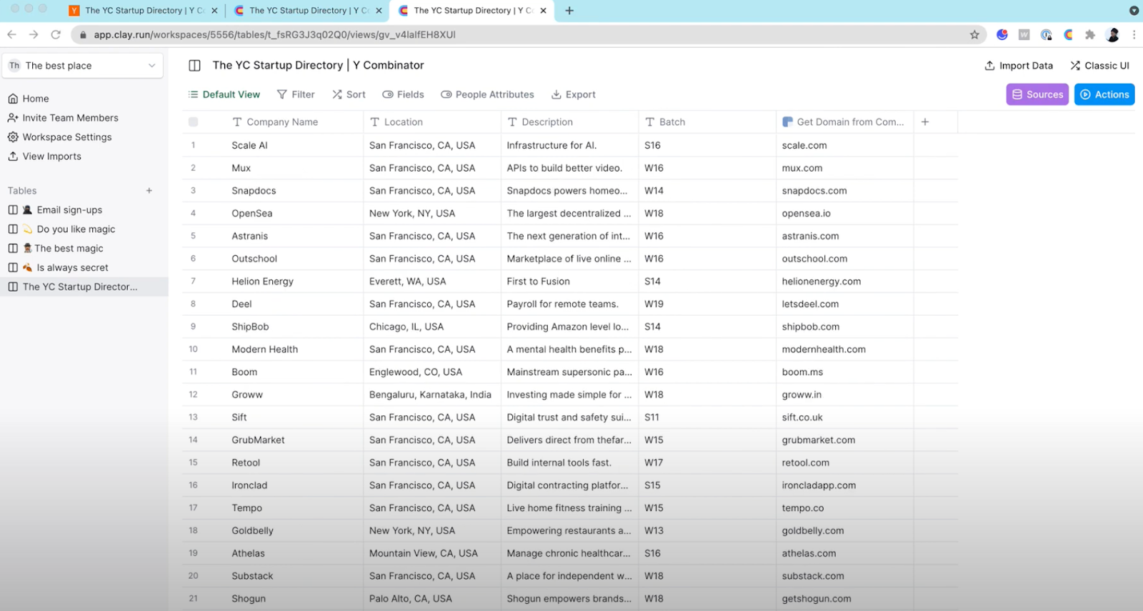This screenshot has height=611, width=1143.
Task: Bookmark page with star icon
Action: (x=974, y=34)
